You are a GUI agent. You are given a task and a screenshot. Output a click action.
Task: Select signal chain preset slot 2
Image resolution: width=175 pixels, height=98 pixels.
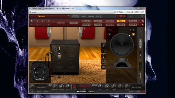click(37, 21)
